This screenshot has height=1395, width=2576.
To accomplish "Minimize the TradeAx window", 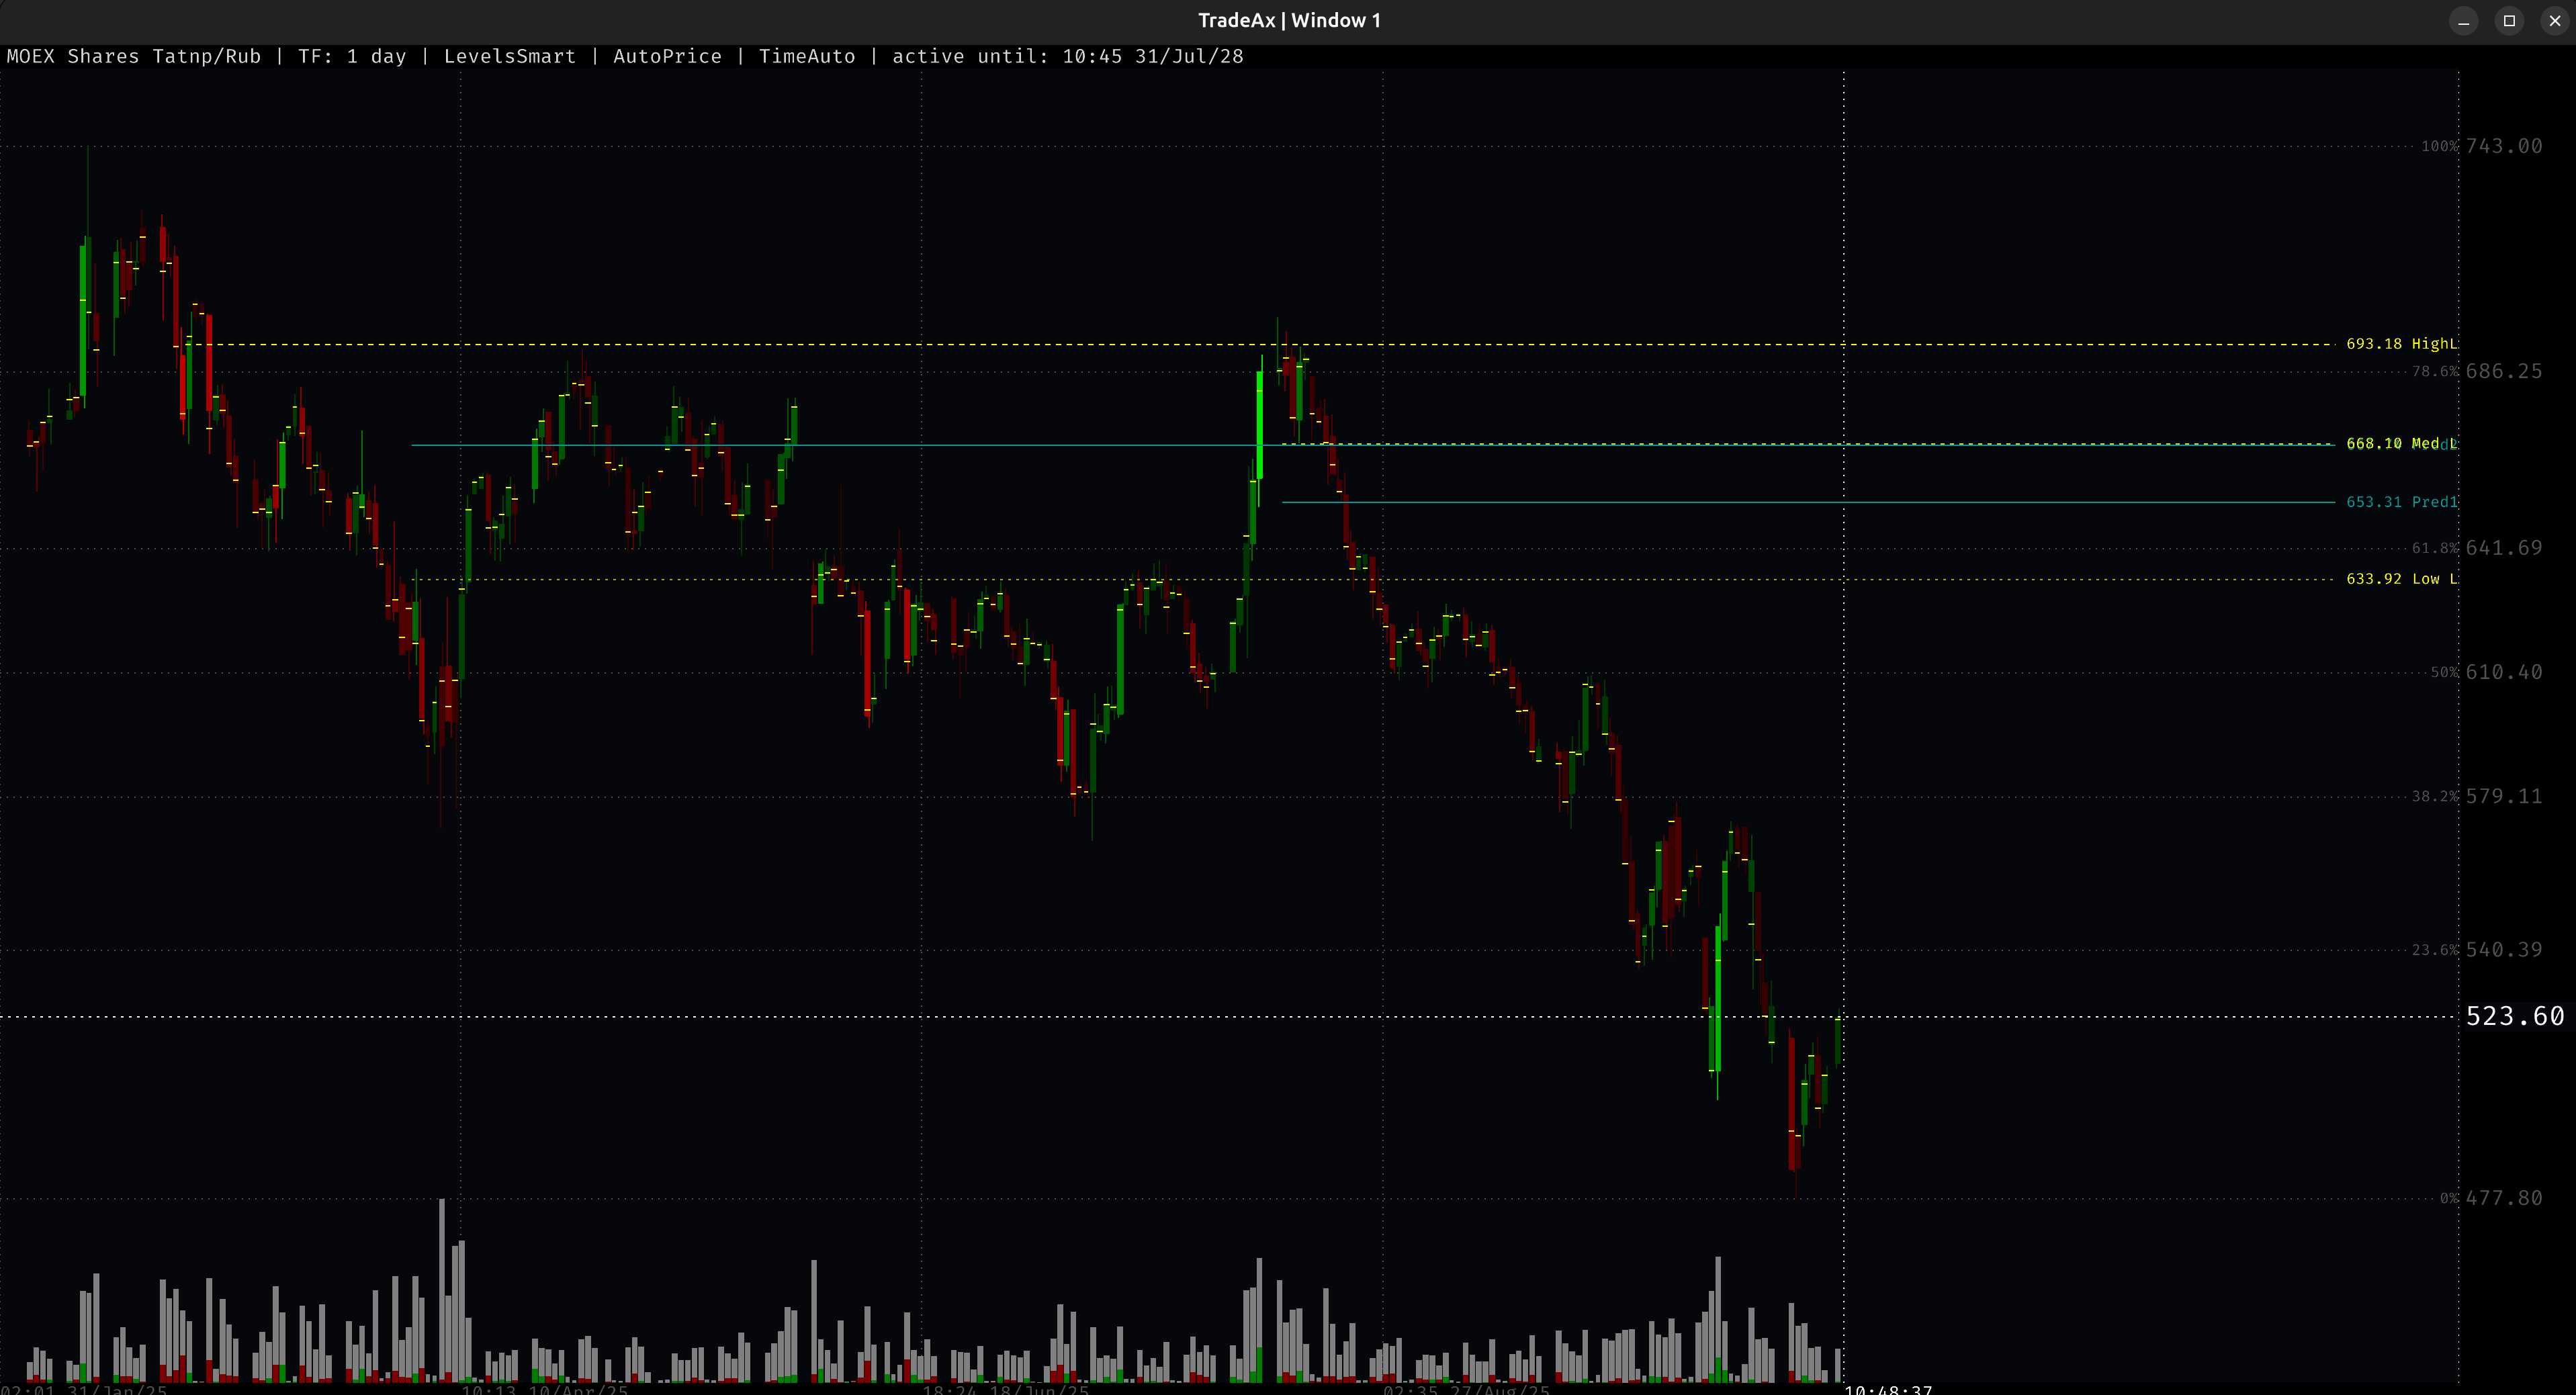I will (x=2463, y=21).
